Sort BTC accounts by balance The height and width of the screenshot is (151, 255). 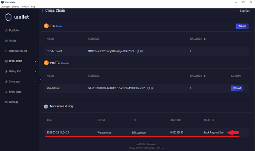click(204, 39)
